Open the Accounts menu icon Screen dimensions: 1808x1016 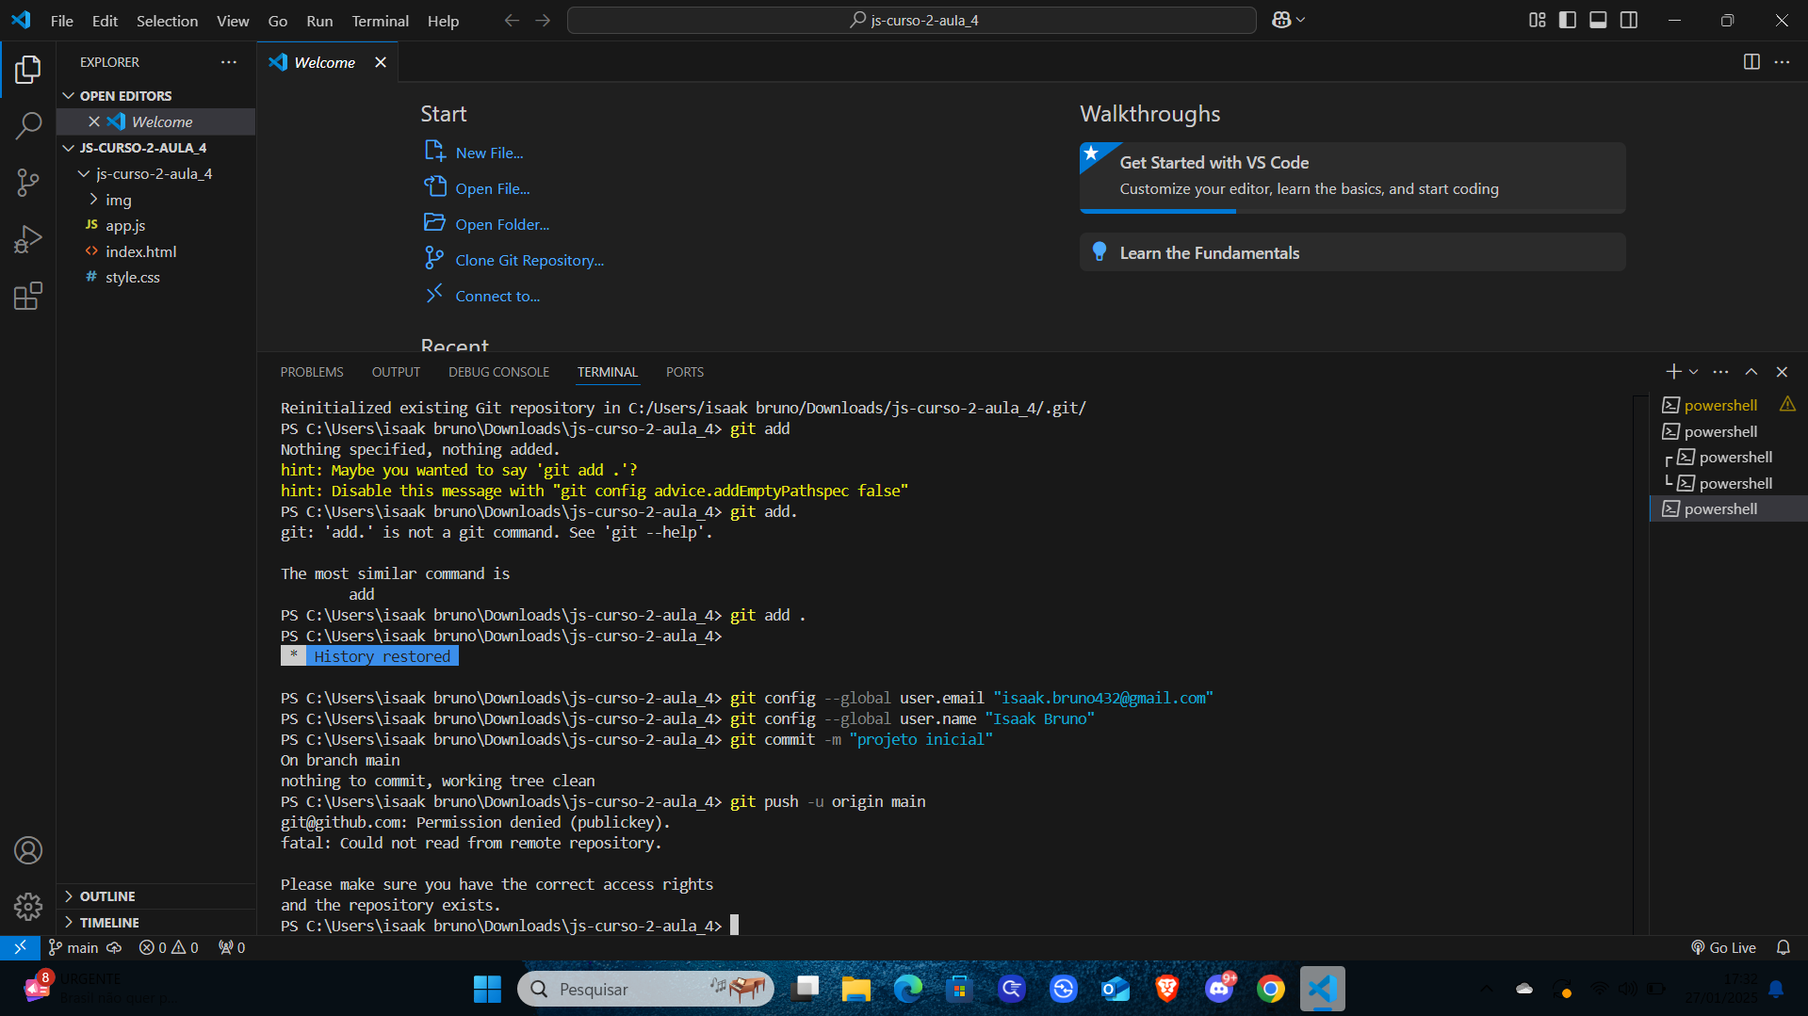point(28,850)
